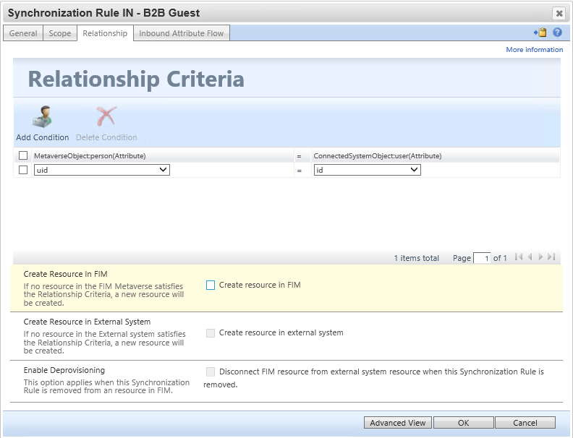This screenshot has height=438, width=573.
Task: Select the Relationship tab
Action: (x=105, y=33)
